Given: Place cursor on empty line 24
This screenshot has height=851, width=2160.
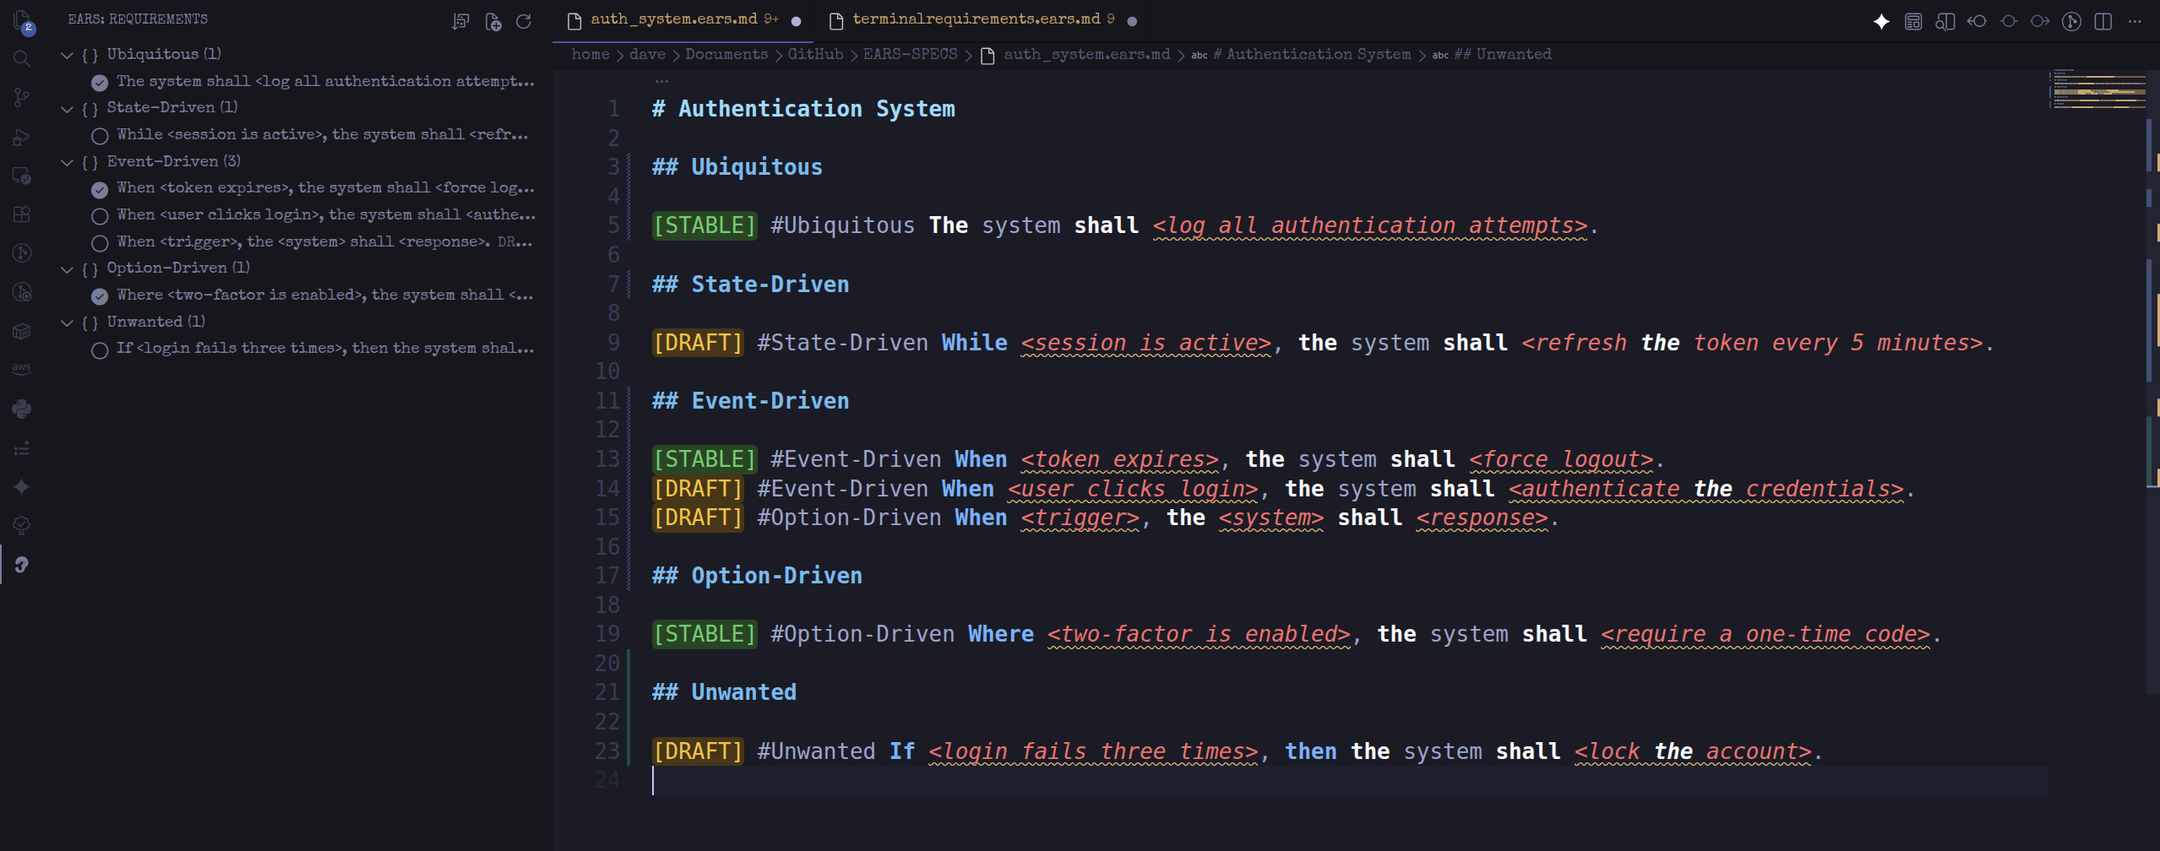Looking at the screenshot, I should pos(1349,781).
